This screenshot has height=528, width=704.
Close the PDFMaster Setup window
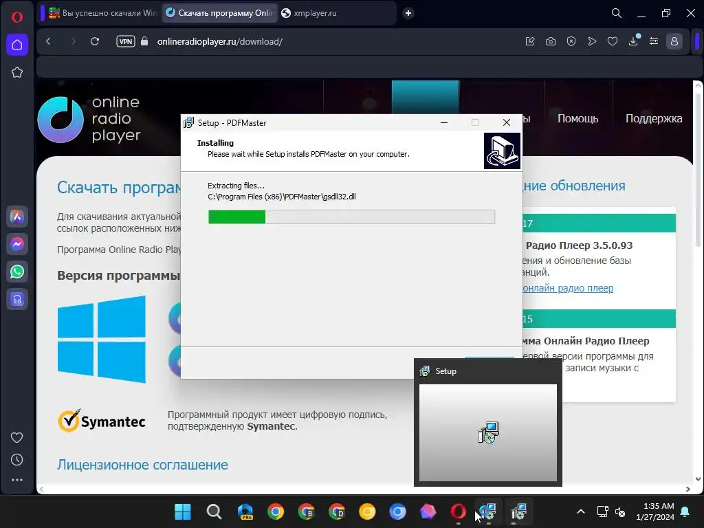507,122
